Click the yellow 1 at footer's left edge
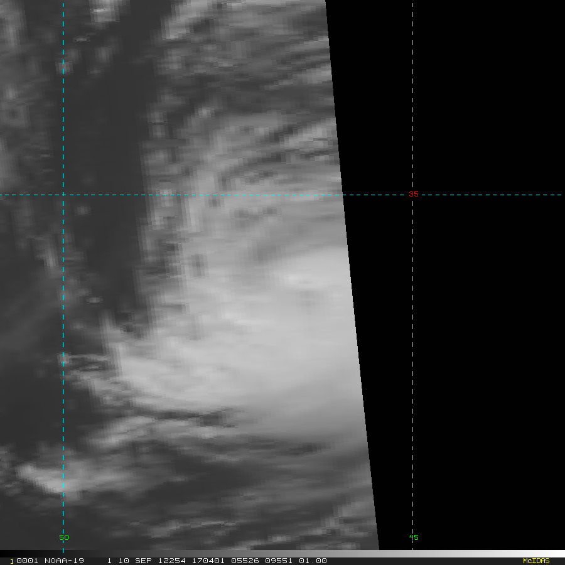The image size is (565, 565). click(11, 561)
